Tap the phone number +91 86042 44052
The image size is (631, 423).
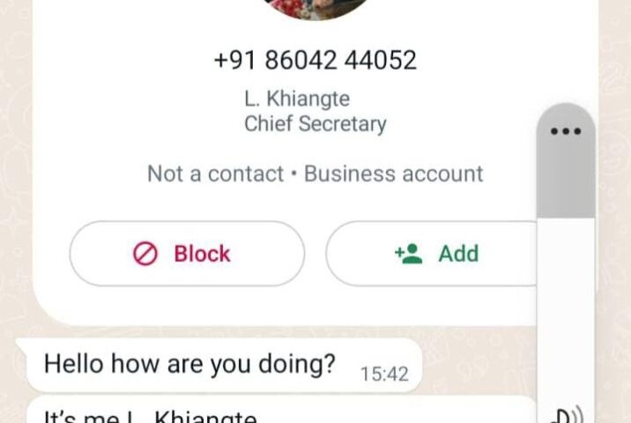point(315,61)
